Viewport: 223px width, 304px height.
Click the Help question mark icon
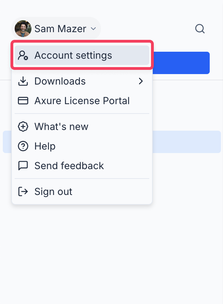click(23, 146)
